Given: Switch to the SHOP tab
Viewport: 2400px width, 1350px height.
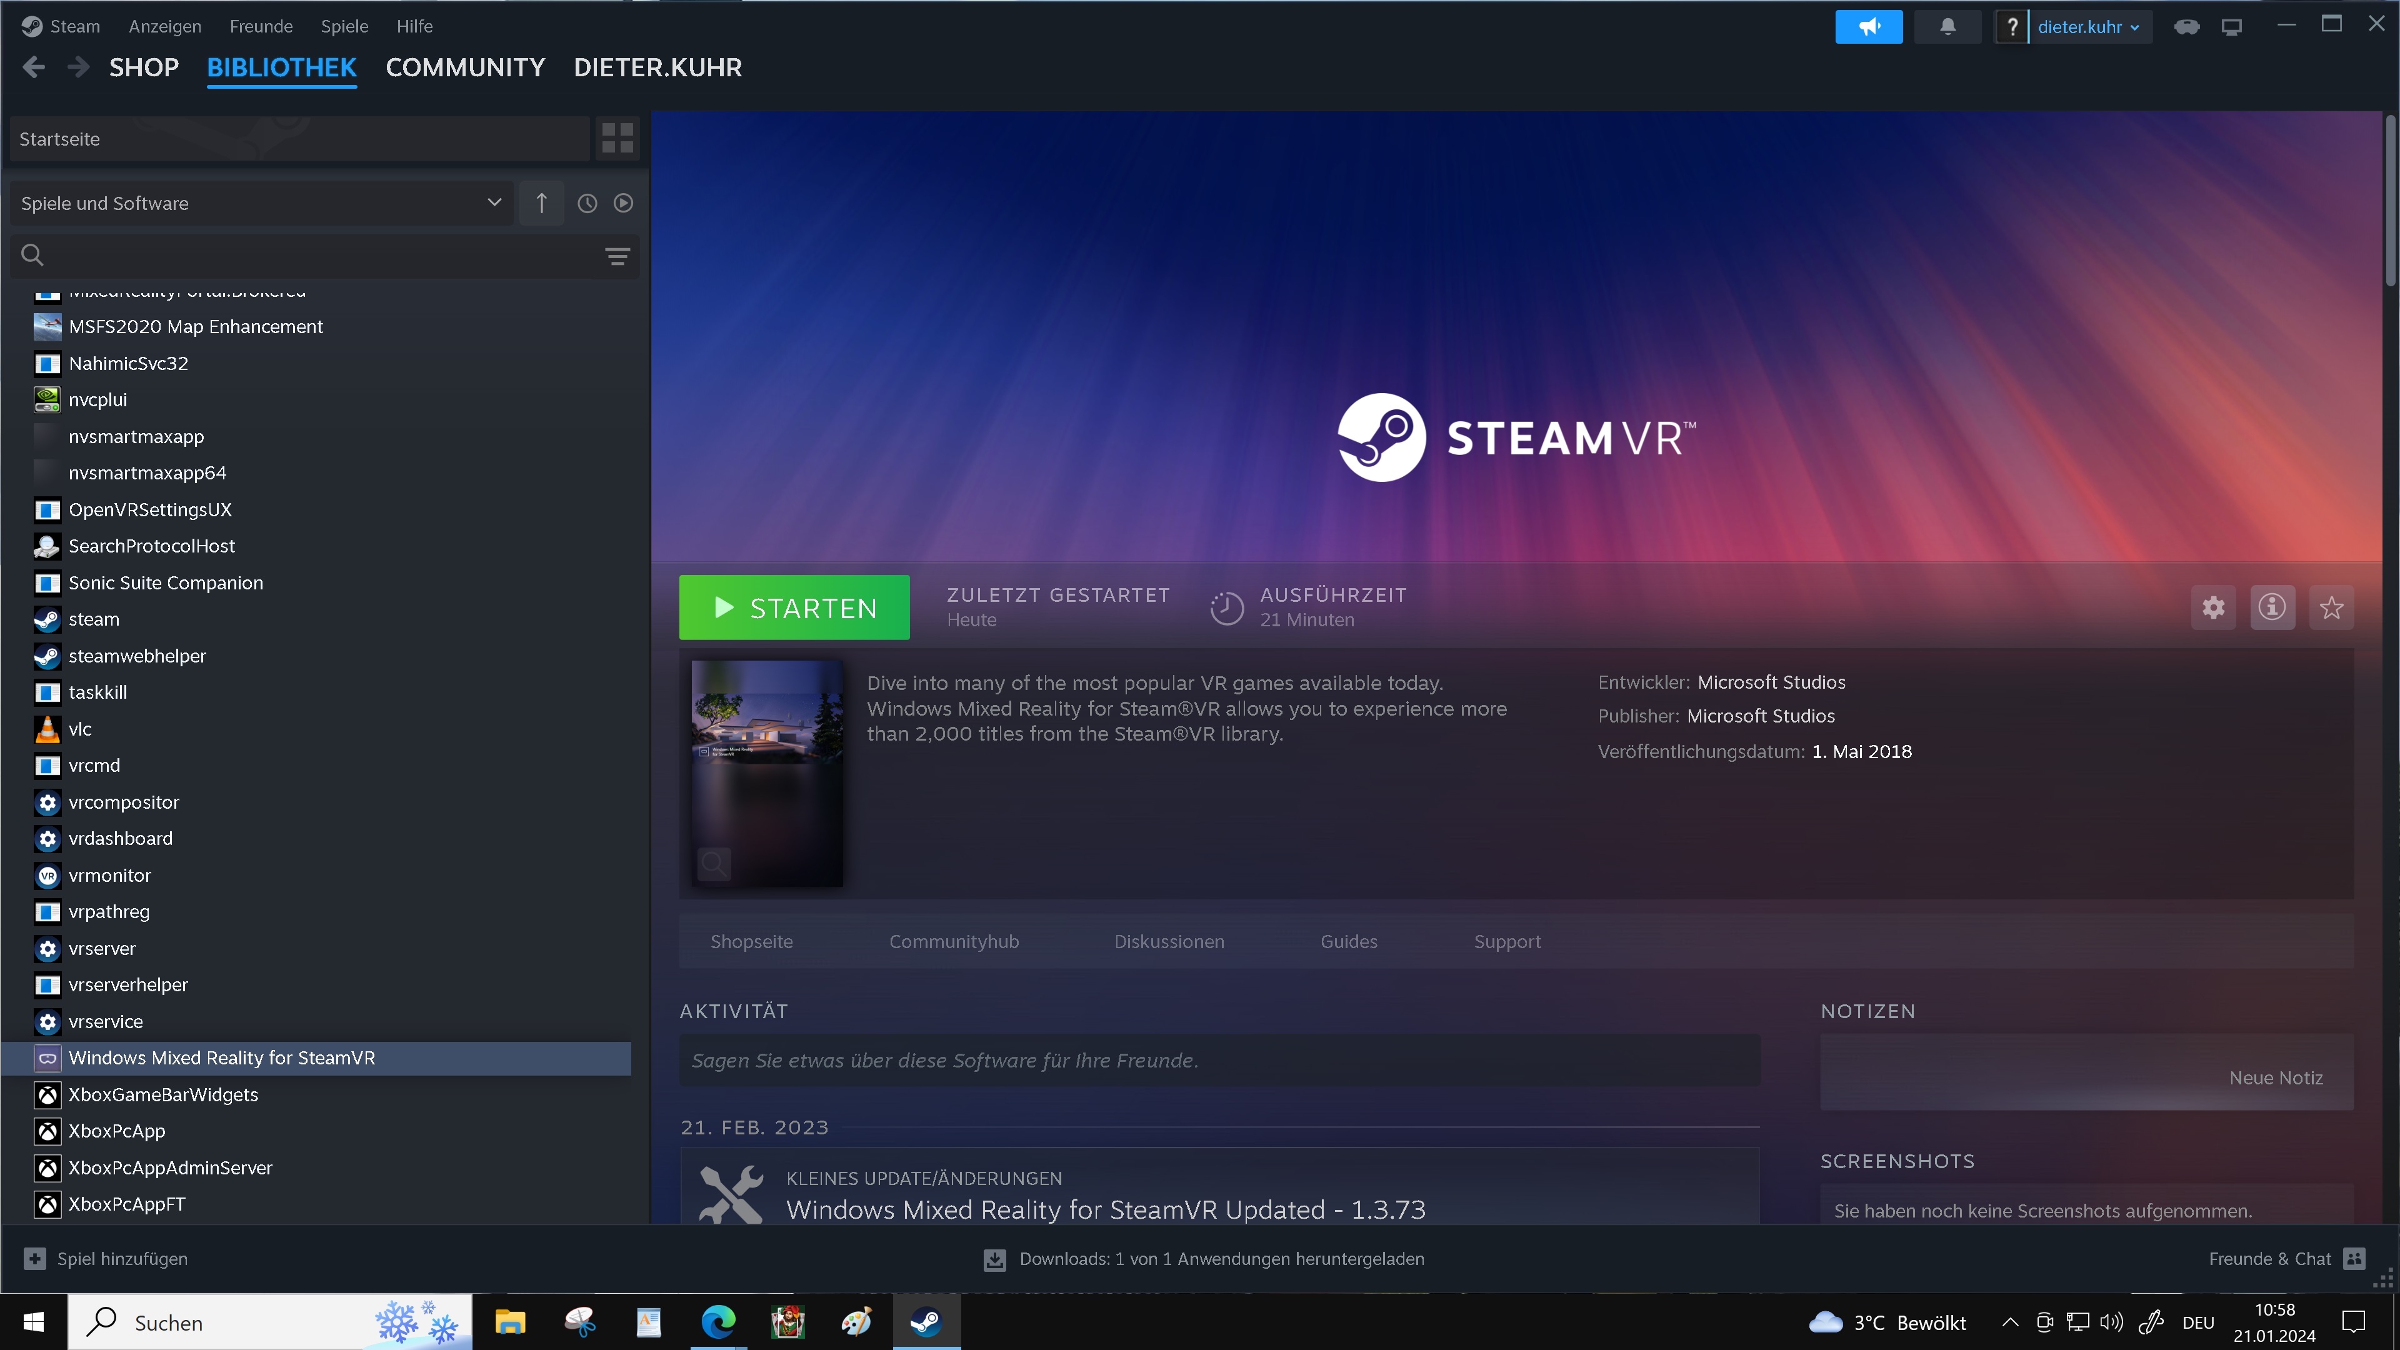Looking at the screenshot, I should (144, 67).
